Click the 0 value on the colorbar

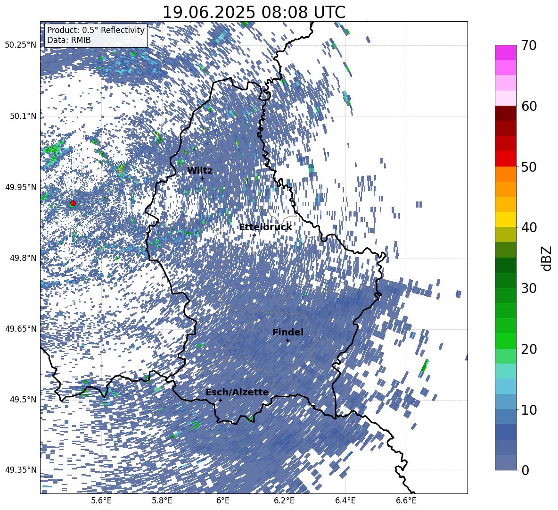click(x=525, y=470)
